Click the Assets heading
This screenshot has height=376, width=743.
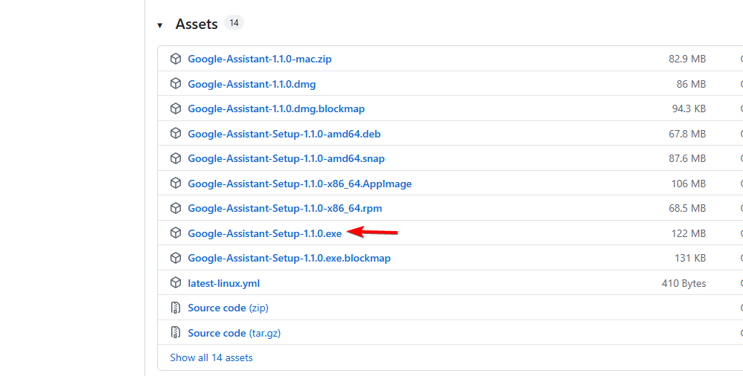pyautogui.click(x=197, y=25)
